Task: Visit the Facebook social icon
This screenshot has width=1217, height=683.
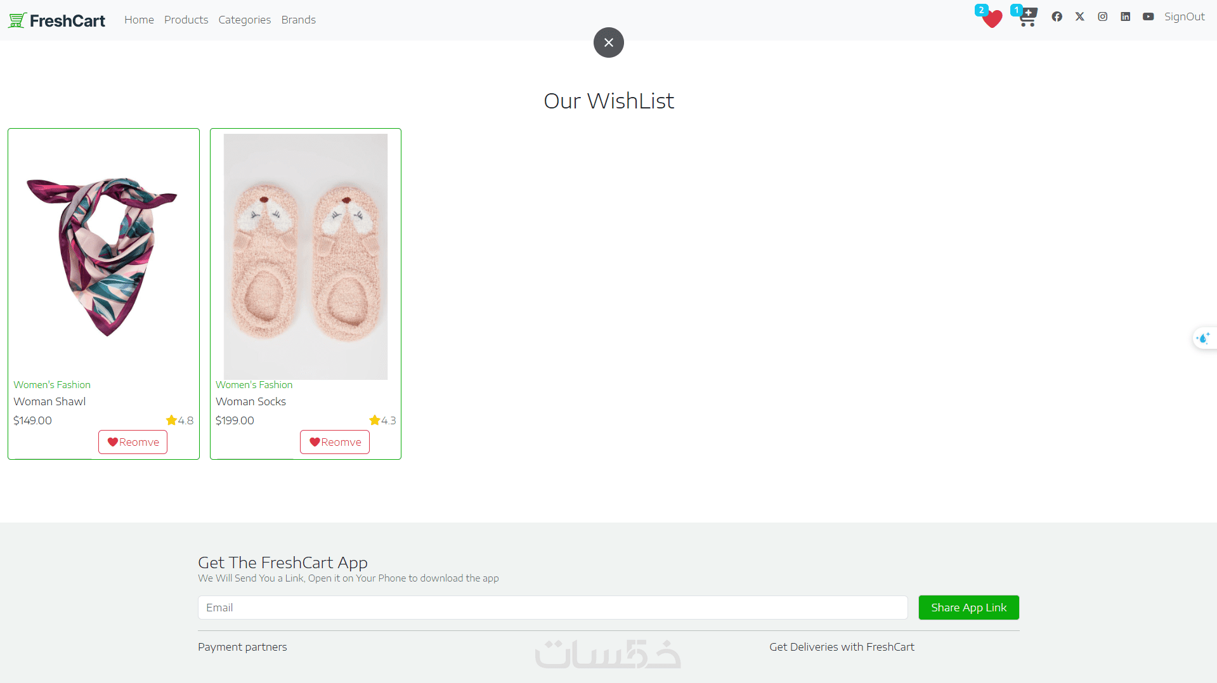Action: pyautogui.click(x=1057, y=16)
